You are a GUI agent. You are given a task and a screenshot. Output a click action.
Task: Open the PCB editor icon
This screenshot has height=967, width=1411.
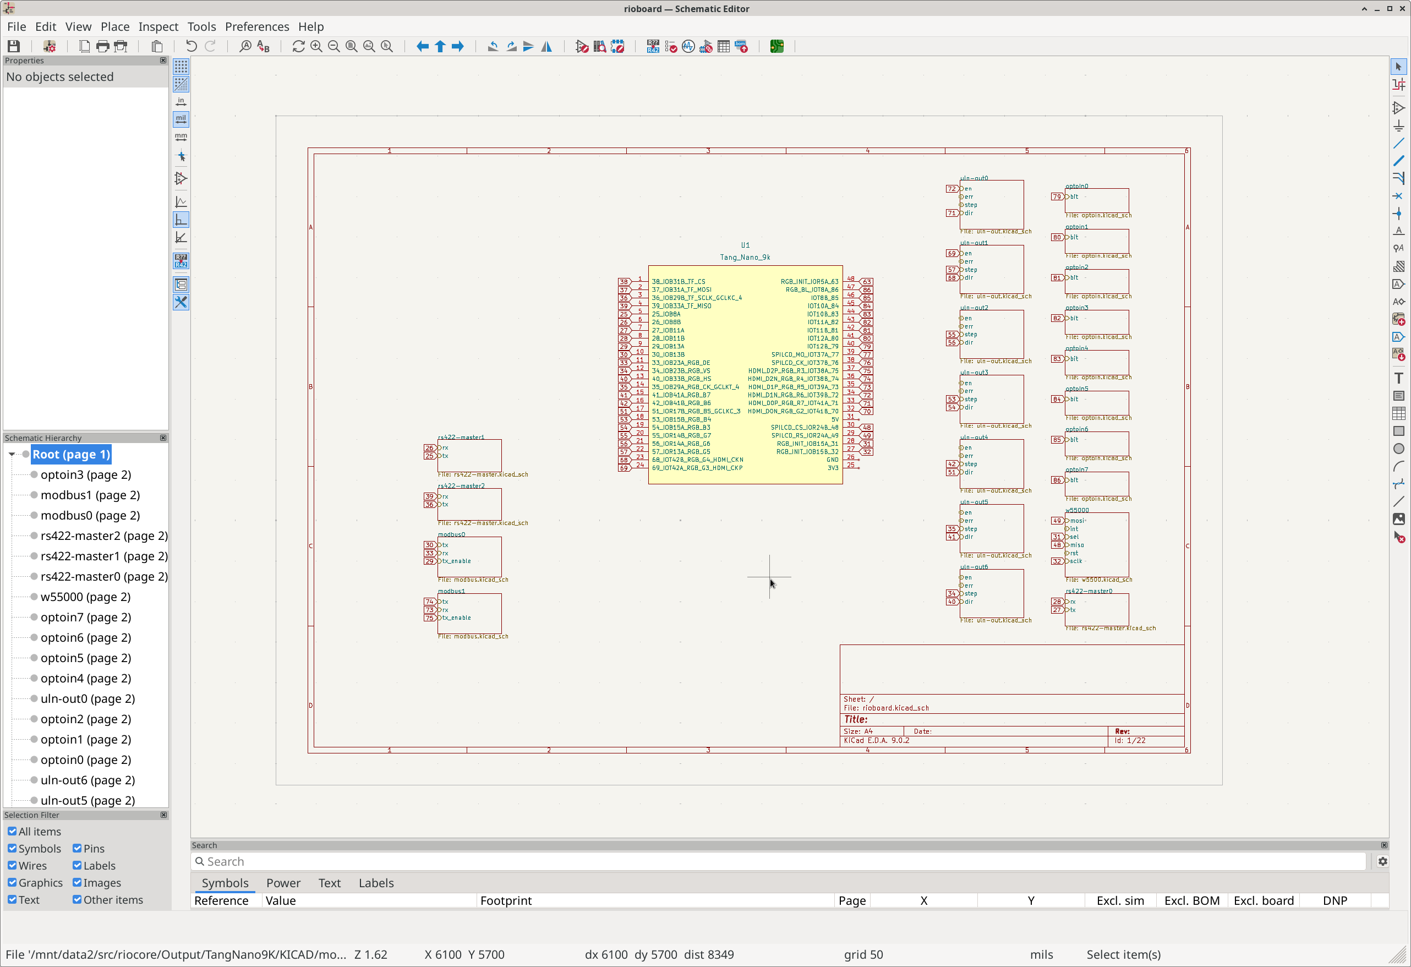(776, 47)
